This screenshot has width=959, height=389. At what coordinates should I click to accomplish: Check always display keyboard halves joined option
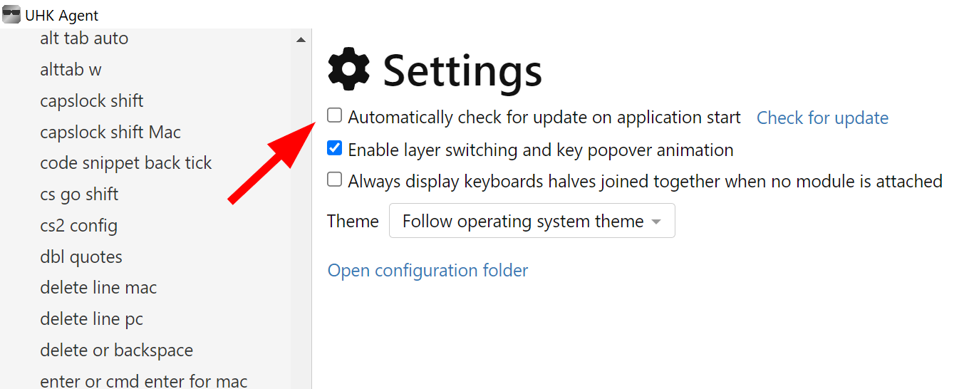click(x=335, y=180)
